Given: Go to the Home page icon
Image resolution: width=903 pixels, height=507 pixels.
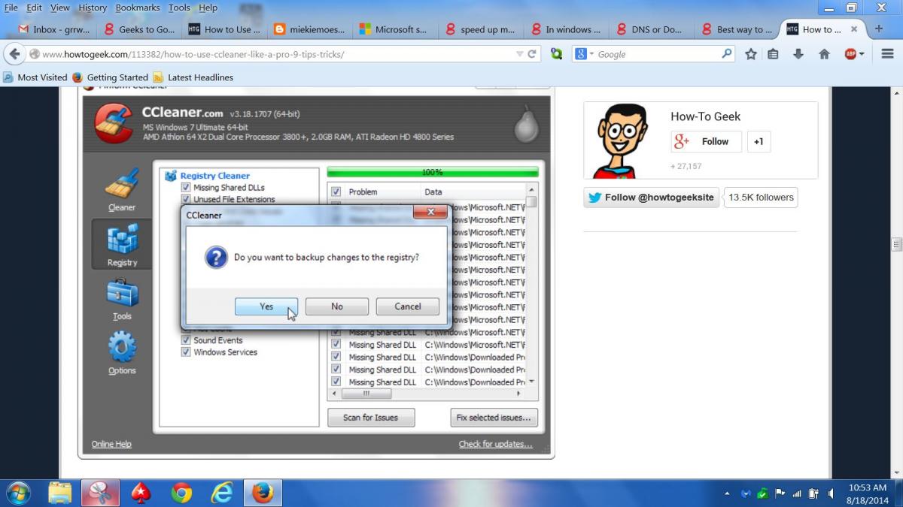Looking at the screenshot, I should (x=824, y=54).
